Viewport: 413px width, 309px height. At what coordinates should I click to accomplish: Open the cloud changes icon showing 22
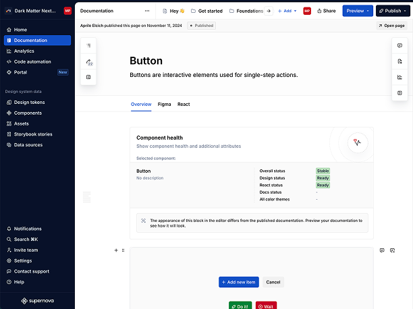coord(89,62)
